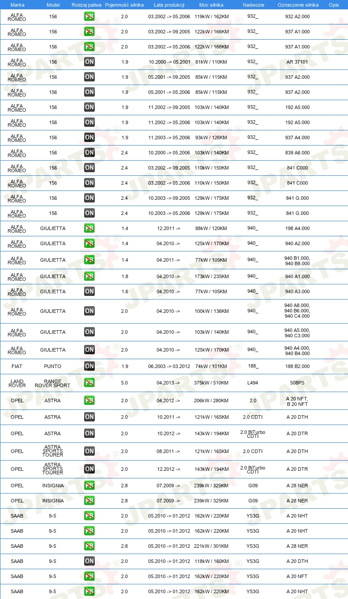Select the A 20 NFT, B 20 NFT engine cell
The width and height of the screenshot is (348, 599).
pyautogui.click(x=297, y=401)
